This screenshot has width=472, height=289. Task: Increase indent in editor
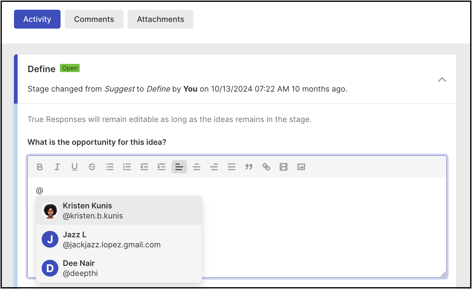click(x=161, y=167)
